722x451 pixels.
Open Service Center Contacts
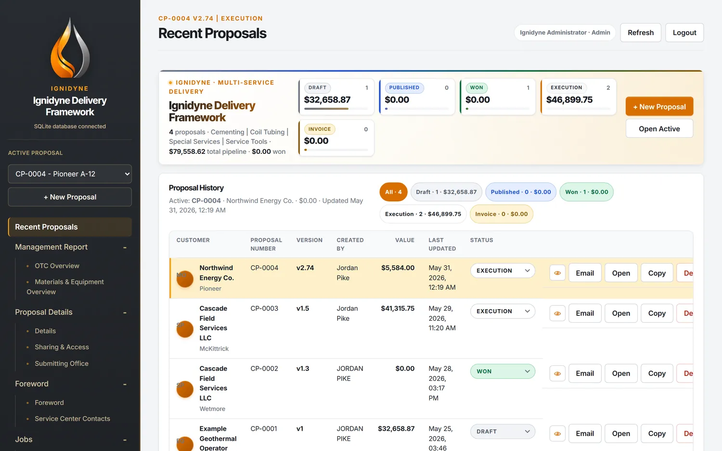(72, 419)
